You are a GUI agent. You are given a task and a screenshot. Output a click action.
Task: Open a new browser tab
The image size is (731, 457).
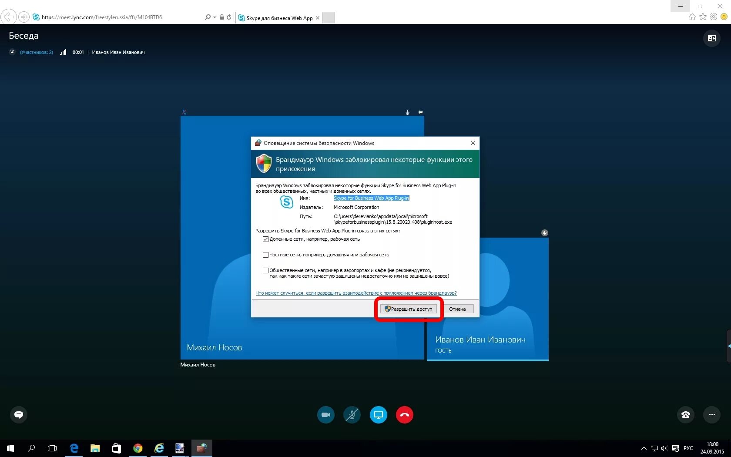click(329, 18)
